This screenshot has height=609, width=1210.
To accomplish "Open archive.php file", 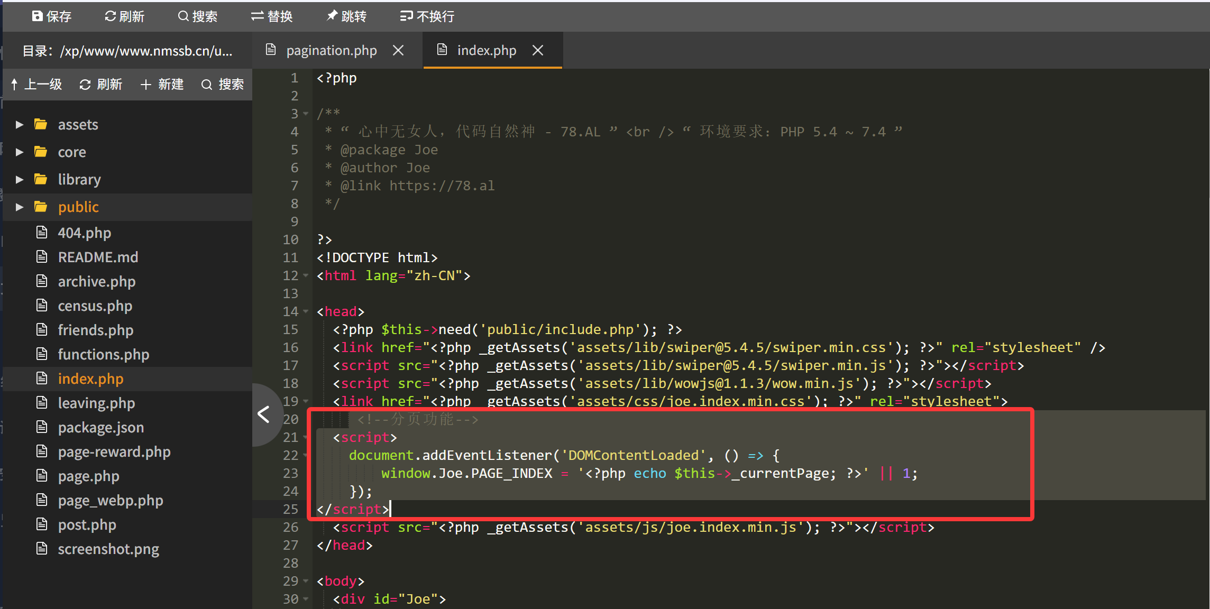I will click(x=97, y=281).
